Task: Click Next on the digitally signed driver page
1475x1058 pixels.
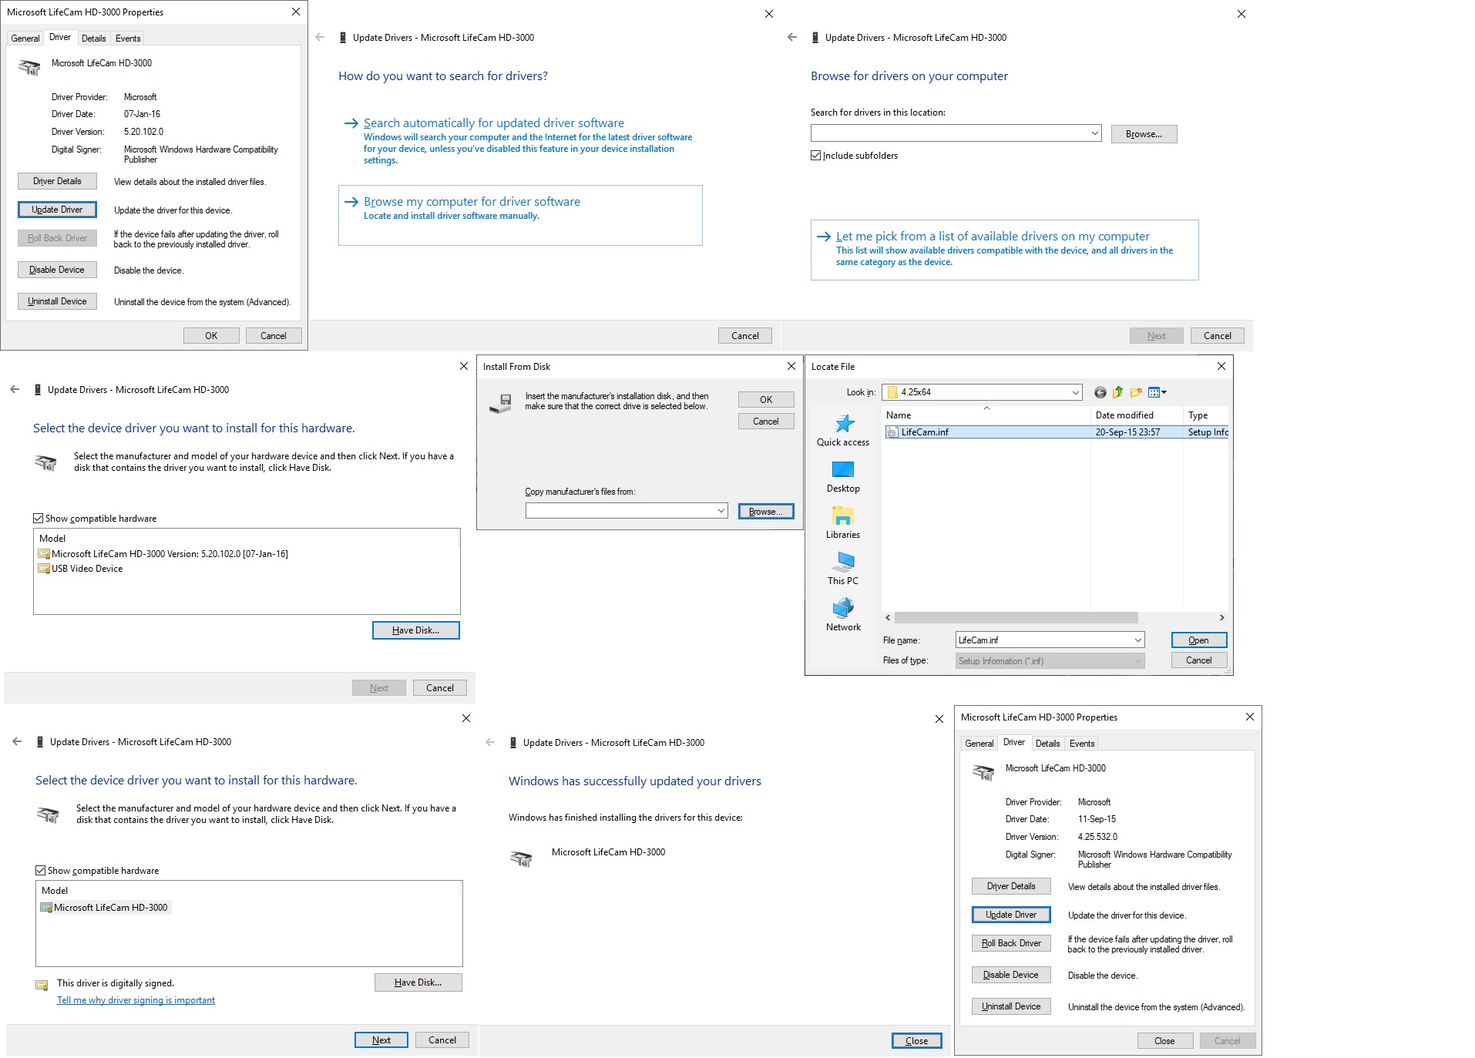Action: coord(381,1040)
